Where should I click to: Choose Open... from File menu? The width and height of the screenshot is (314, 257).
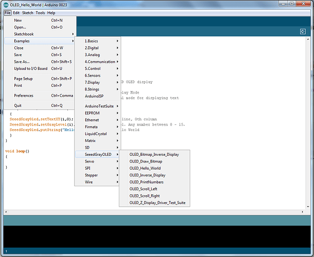[40, 27]
